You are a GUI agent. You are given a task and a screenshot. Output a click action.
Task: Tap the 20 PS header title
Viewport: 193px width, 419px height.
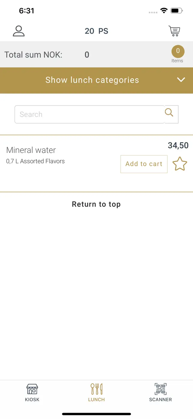click(x=96, y=31)
